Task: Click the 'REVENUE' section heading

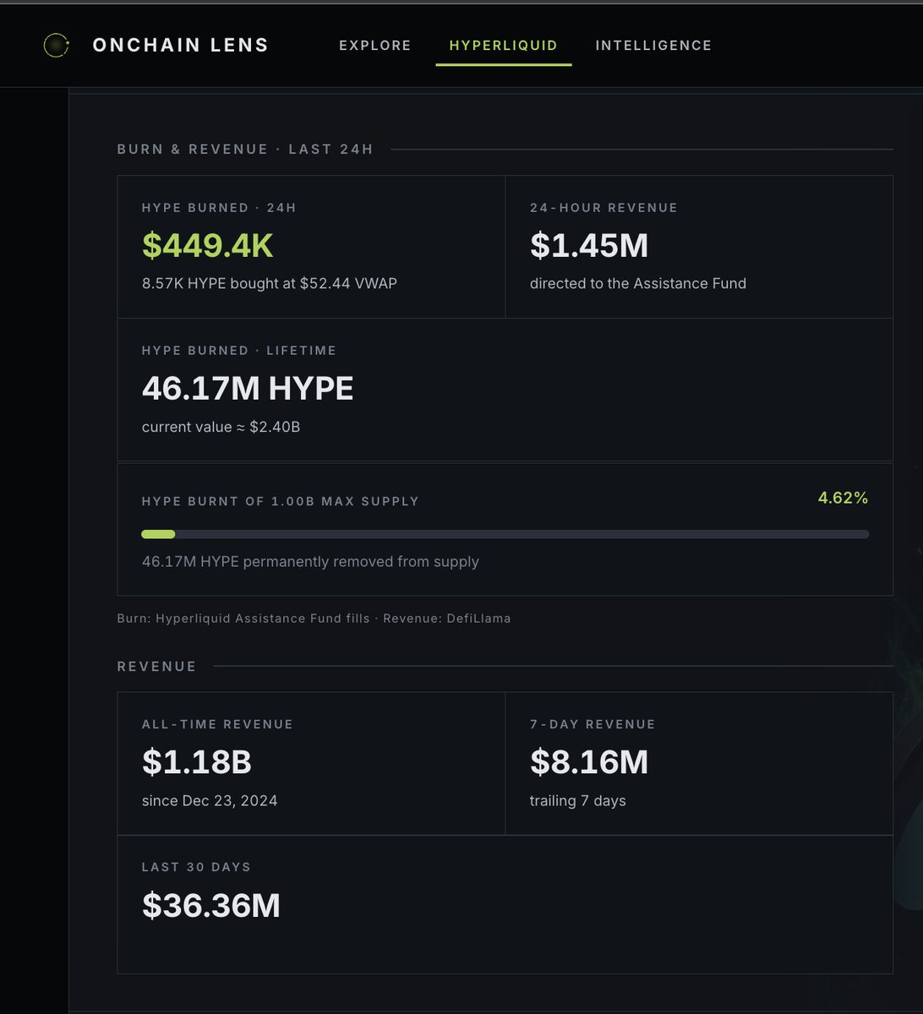Action: coord(156,667)
